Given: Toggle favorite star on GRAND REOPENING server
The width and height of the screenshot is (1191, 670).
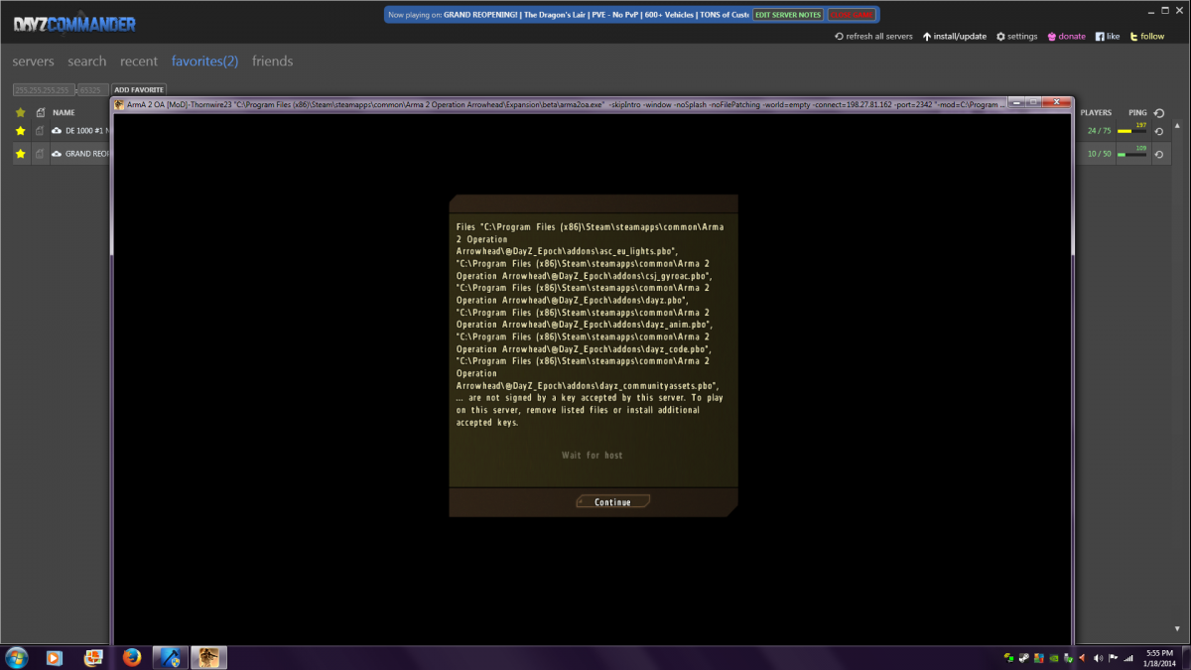Looking at the screenshot, I should tap(20, 154).
